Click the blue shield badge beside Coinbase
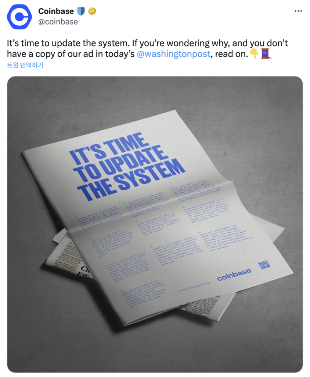Screen dimensions: 310x377 coord(81,11)
